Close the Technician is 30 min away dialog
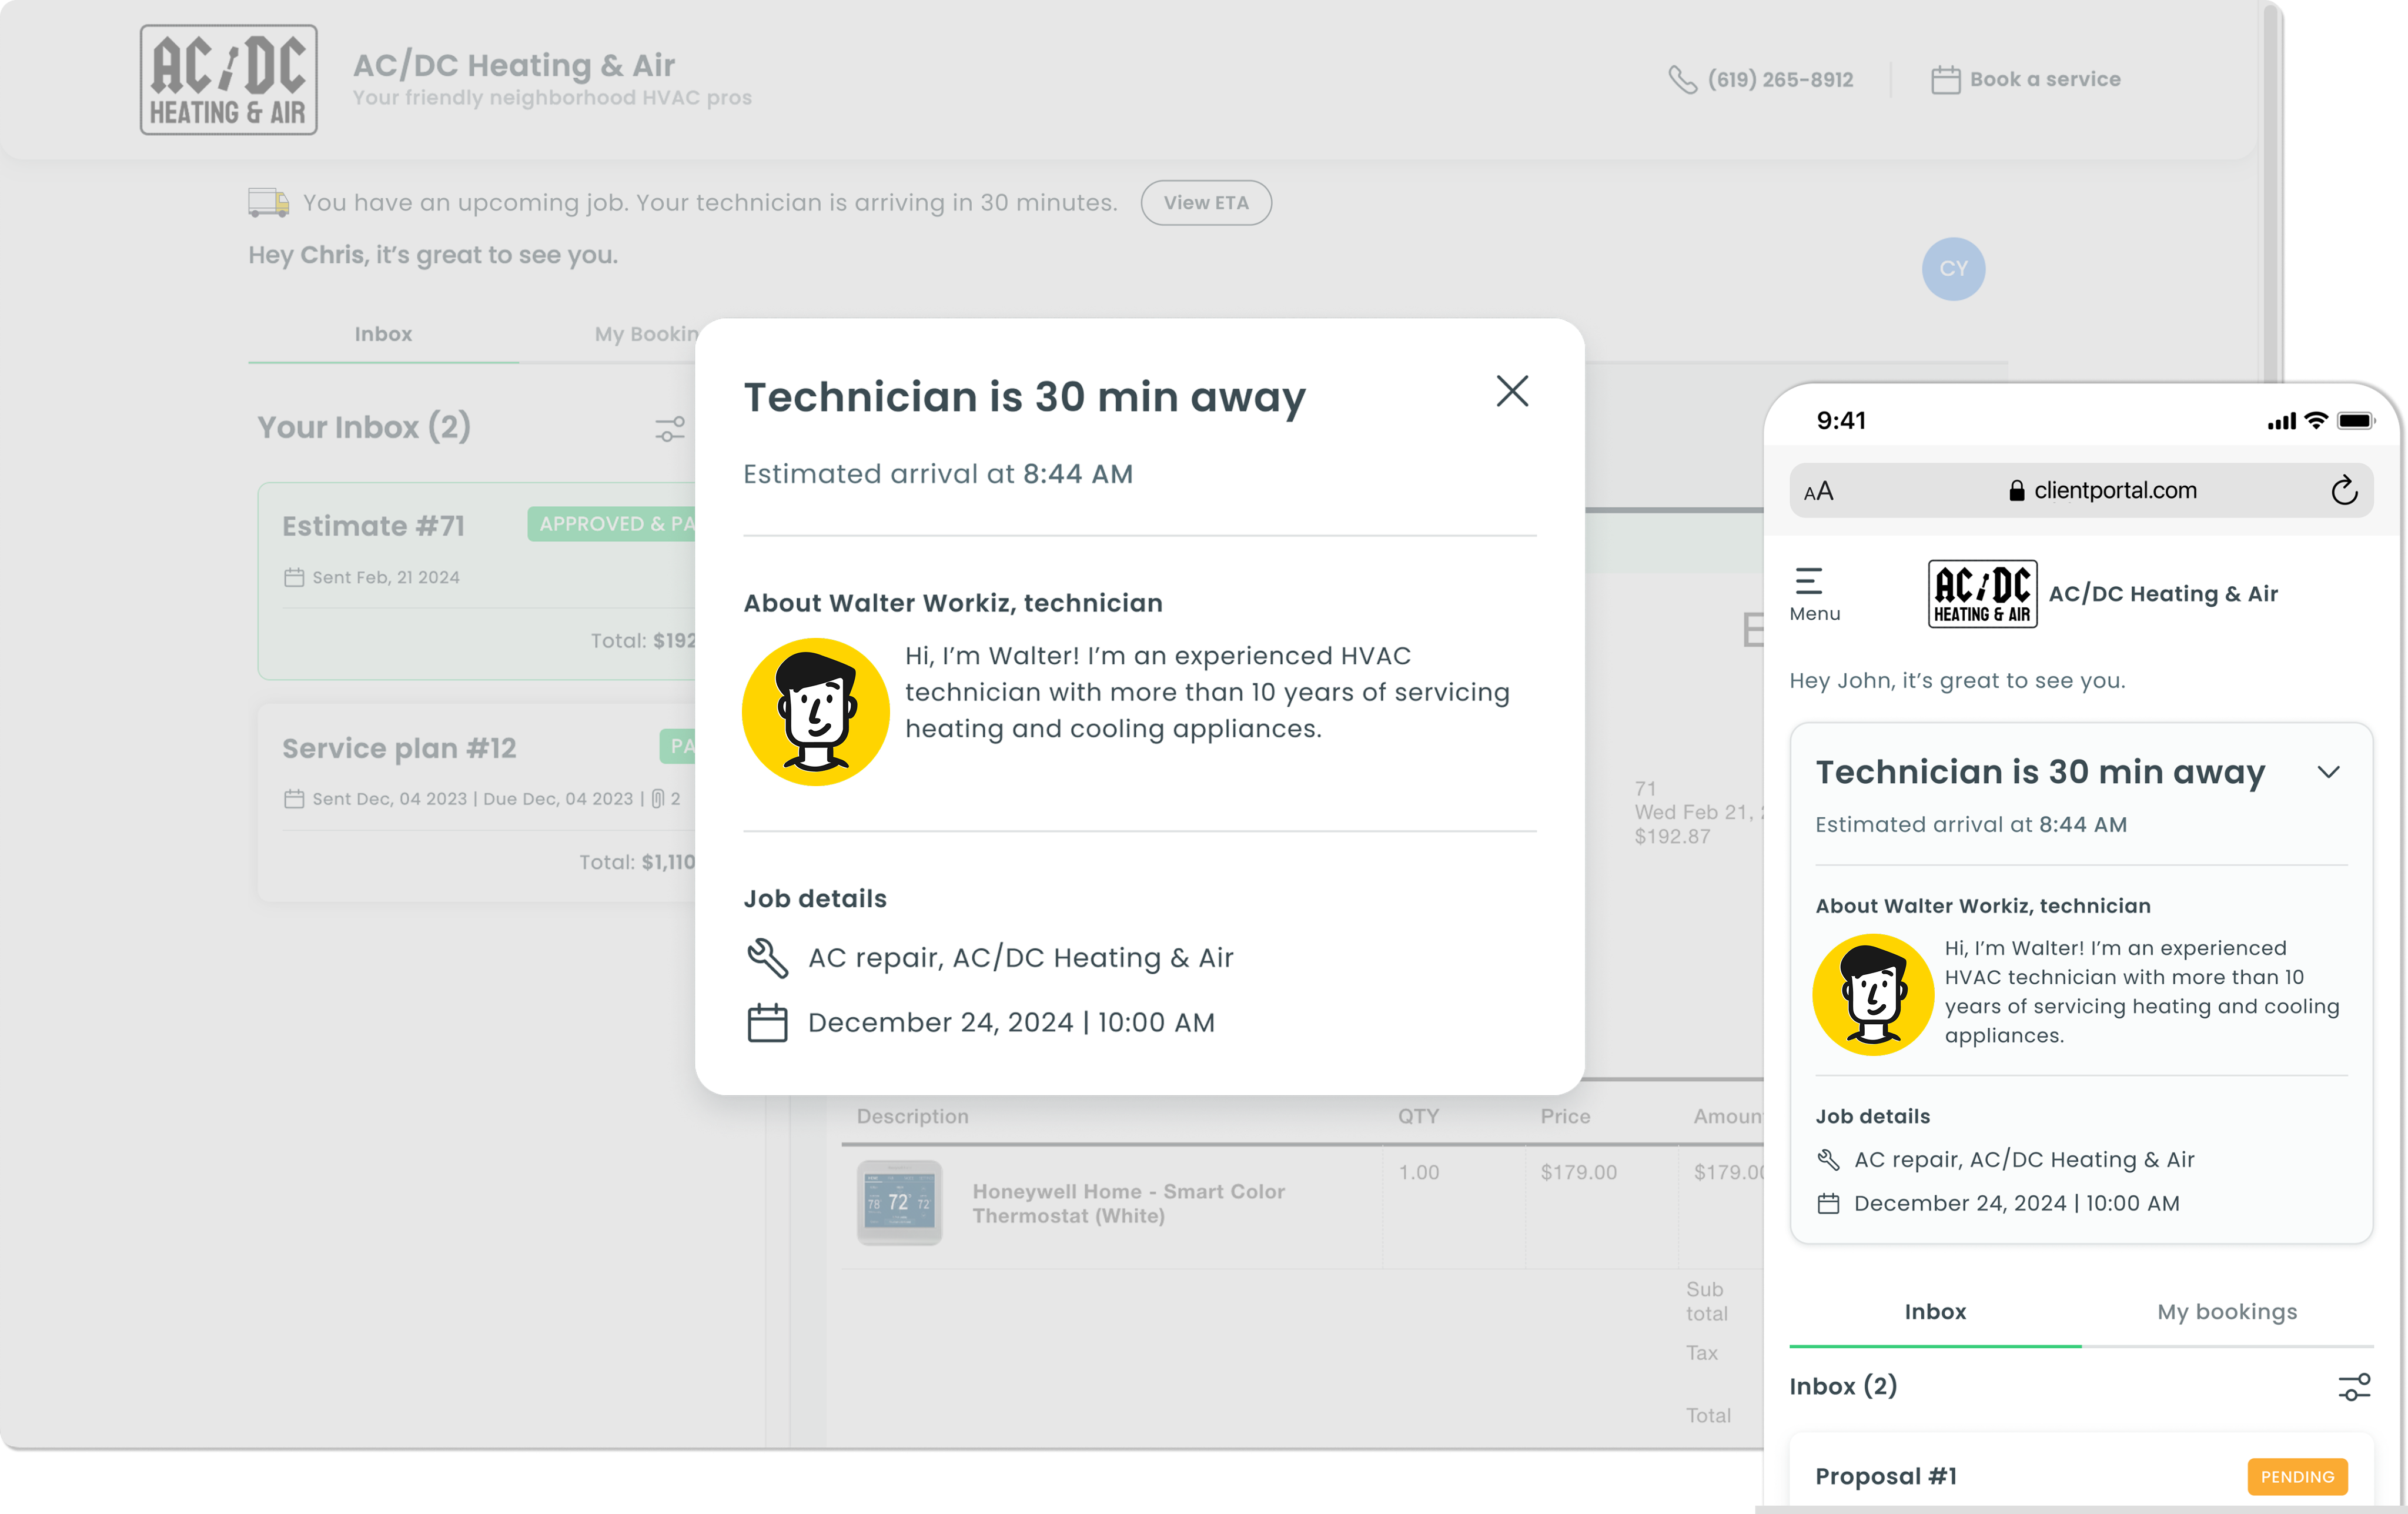 [1512, 391]
